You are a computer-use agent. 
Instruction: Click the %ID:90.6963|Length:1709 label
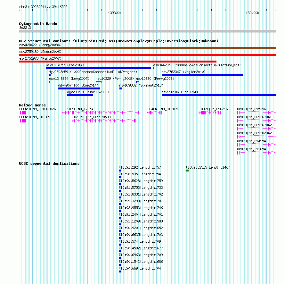[141, 255]
